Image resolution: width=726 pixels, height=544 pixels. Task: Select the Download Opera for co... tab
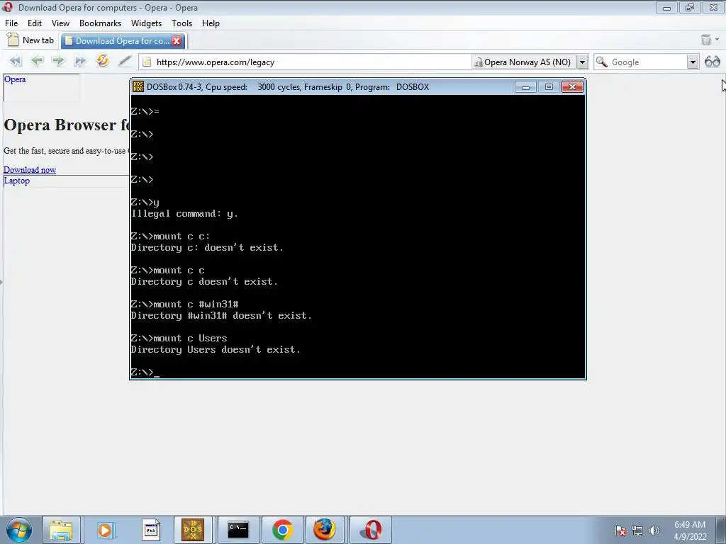coord(117,40)
